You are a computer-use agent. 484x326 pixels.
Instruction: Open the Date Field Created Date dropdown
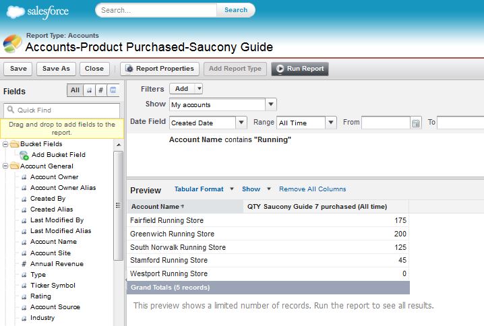pyautogui.click(x=241, y=123)
